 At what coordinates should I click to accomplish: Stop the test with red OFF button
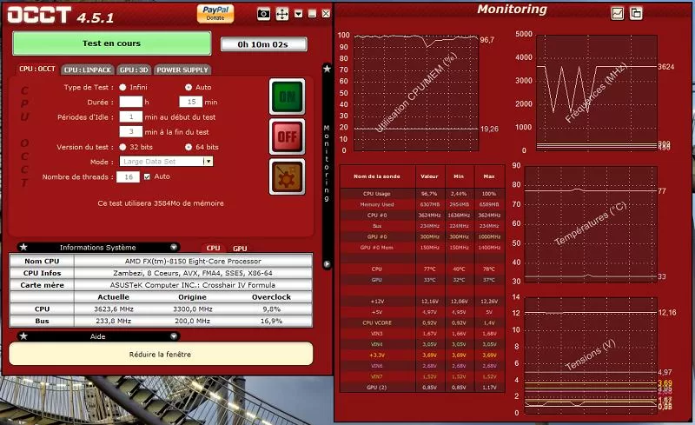tap(288, 136)
